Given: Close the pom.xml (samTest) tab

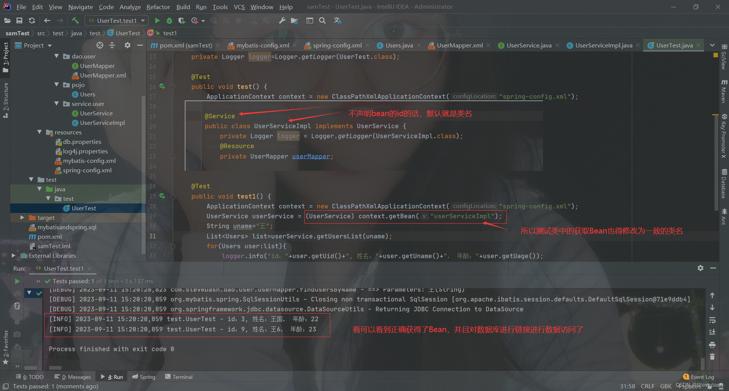Looking at the screenshot, I should coord(218,45).
